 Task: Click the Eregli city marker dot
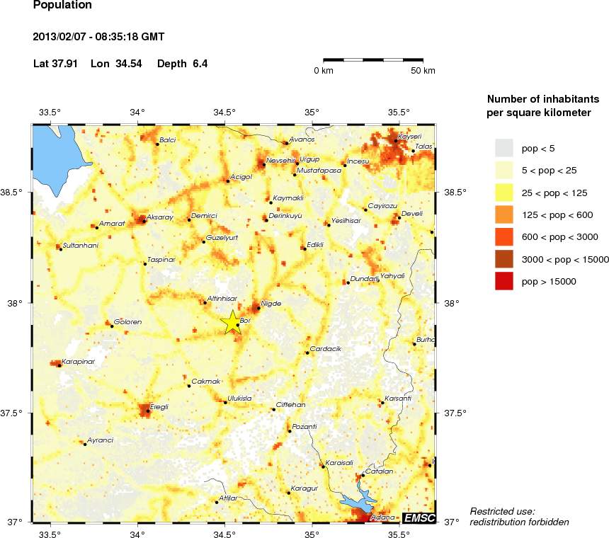click(x=147, y=411)
